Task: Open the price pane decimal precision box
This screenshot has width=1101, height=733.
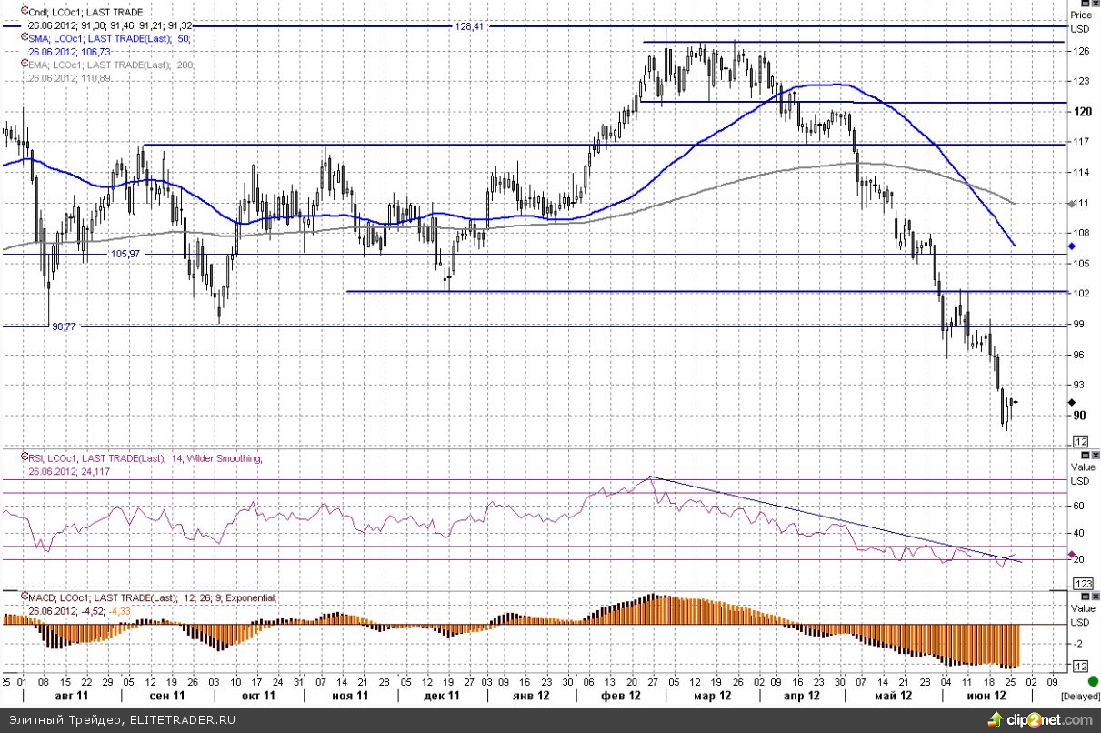Action: coord(1081,441)
